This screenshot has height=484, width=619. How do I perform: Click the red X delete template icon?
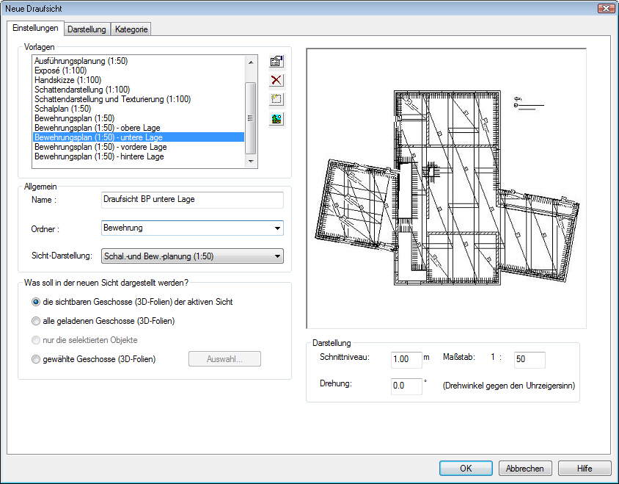[276, 80]
